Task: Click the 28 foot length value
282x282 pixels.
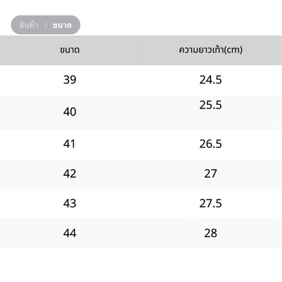Action: [x=210, y=233]
